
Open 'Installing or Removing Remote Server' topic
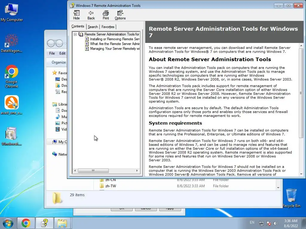(115, 39)
